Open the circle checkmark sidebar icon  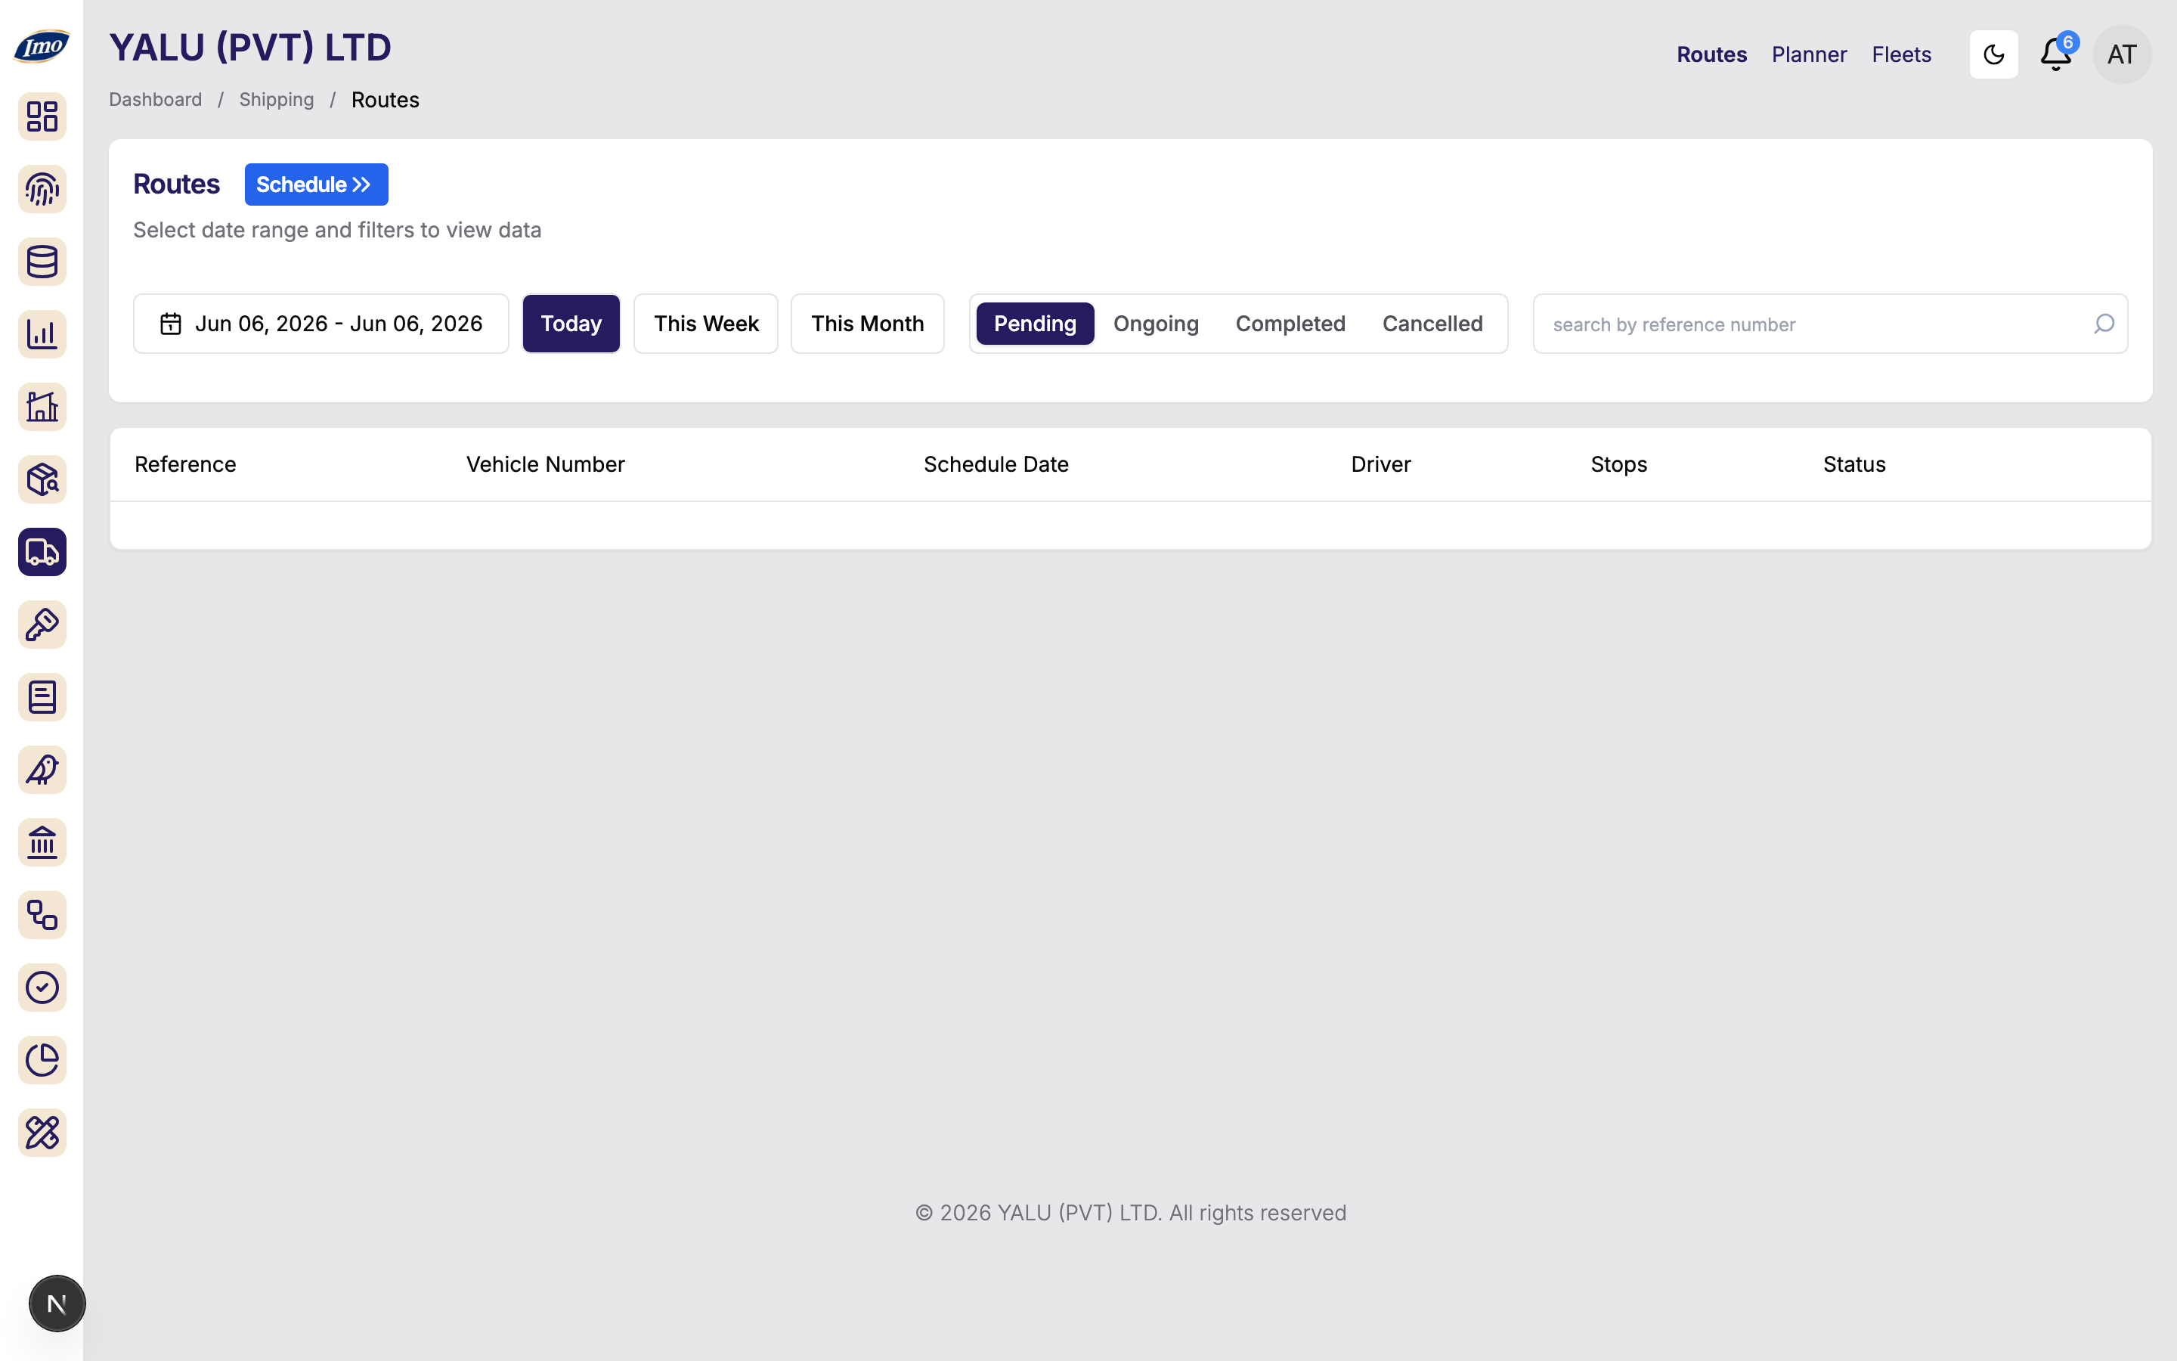click(x=42, y=987)
